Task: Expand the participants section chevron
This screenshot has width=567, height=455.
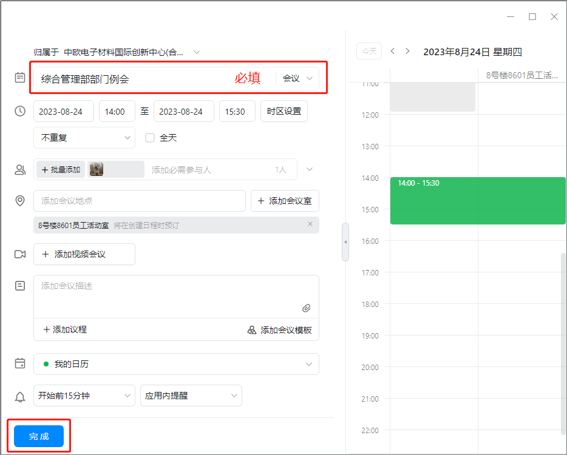Action: click(310, 170)
